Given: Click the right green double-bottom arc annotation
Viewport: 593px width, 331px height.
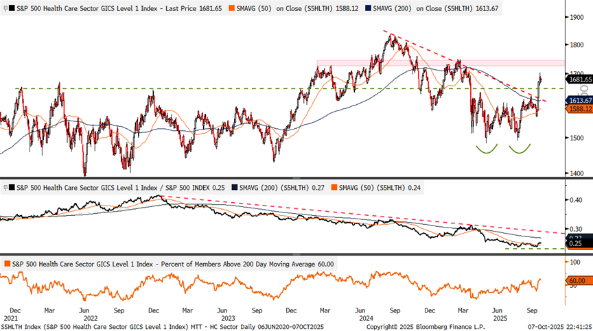Looking at the screenshot, I should [x=520, y=149].
